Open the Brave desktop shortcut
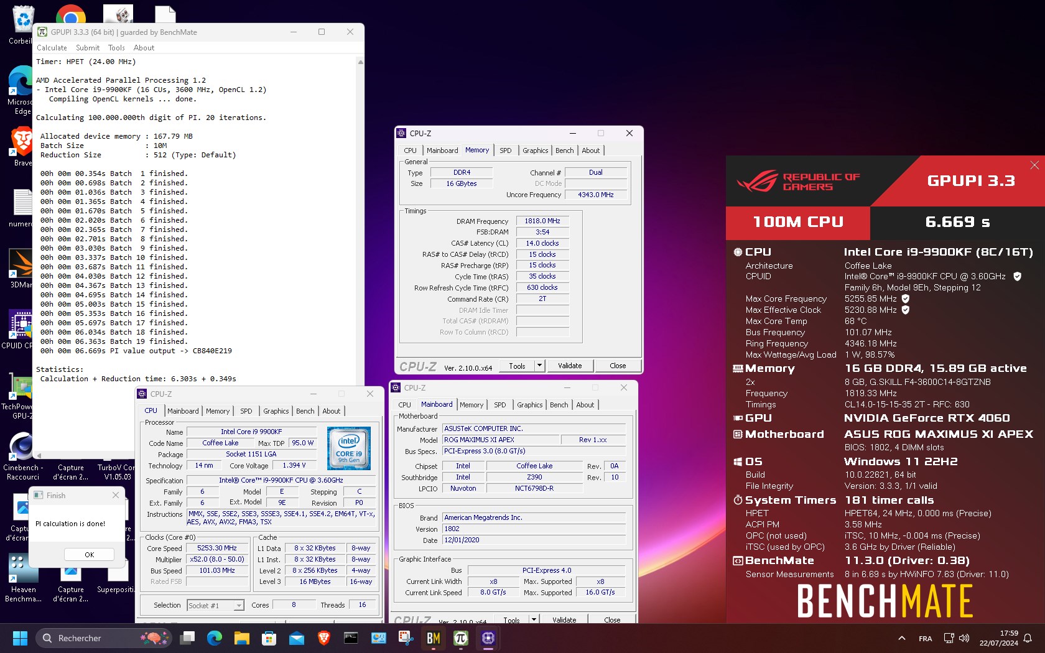 22,147
